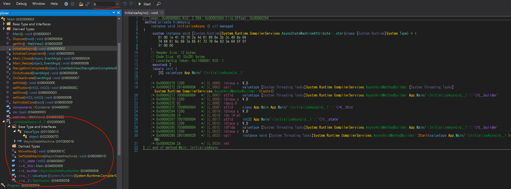Navigate forward with the arrow button

(72, 4)
